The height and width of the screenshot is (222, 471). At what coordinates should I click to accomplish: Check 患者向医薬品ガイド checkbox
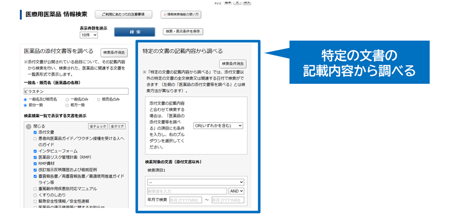pos(35,138)
